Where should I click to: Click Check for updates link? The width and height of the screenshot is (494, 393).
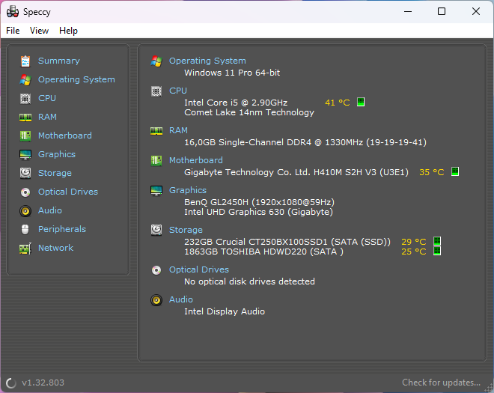pyautogui.click(x=441, y=383)
